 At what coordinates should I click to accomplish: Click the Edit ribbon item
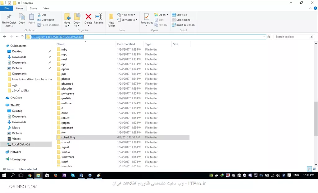(x=159, y=20)
